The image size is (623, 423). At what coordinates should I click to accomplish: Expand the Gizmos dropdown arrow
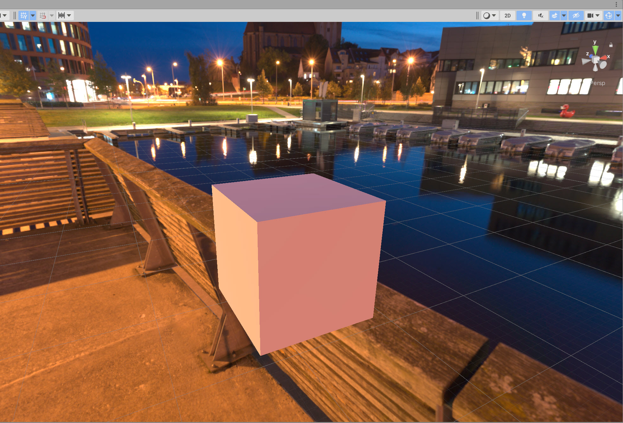(x=618, y=16)
